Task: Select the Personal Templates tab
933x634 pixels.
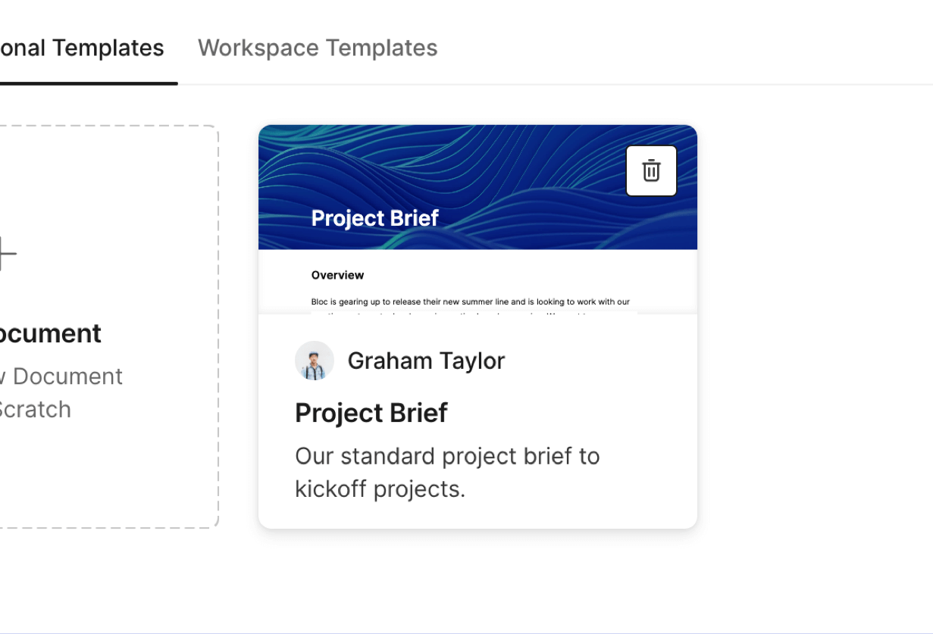Action: pyautogui.click(x=82, y=48)
